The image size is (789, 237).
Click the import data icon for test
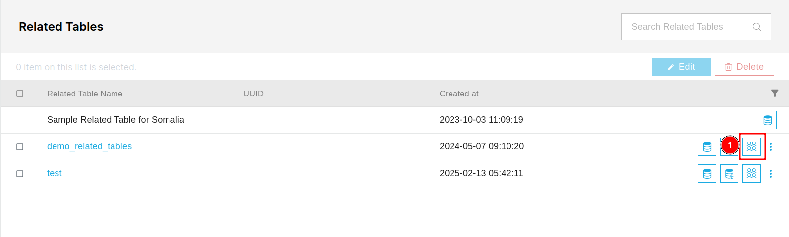point(729,173)
